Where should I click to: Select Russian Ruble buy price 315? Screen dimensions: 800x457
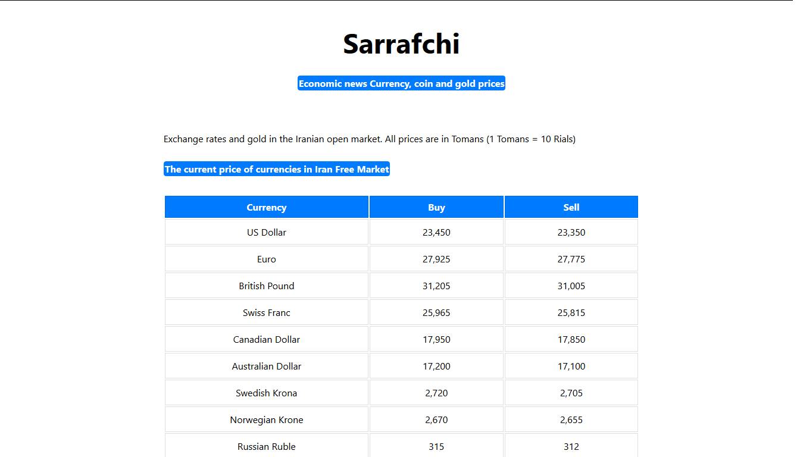point(436,446)
